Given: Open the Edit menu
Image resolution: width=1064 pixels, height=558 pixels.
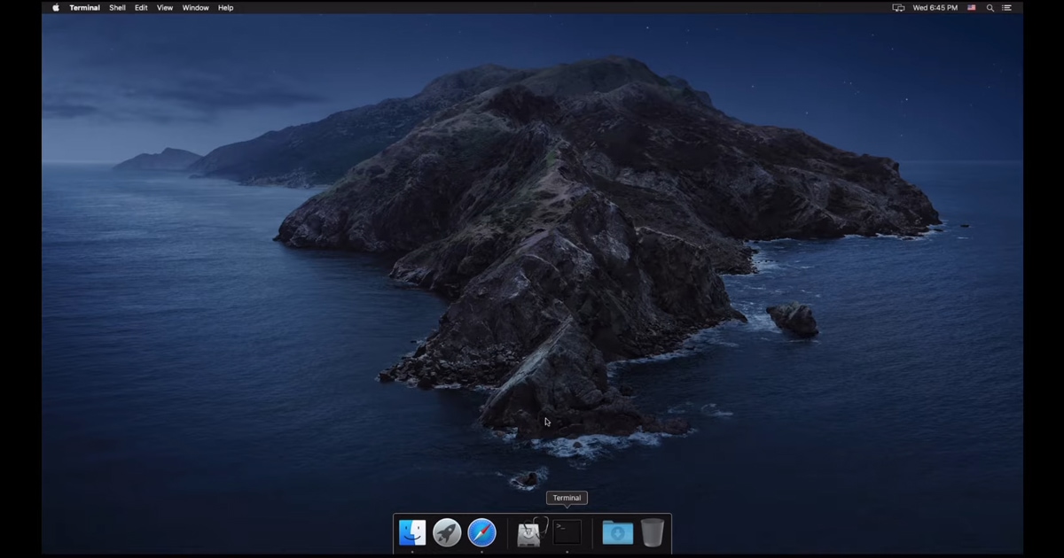Looking at the screenshot, I should (141, 8).
